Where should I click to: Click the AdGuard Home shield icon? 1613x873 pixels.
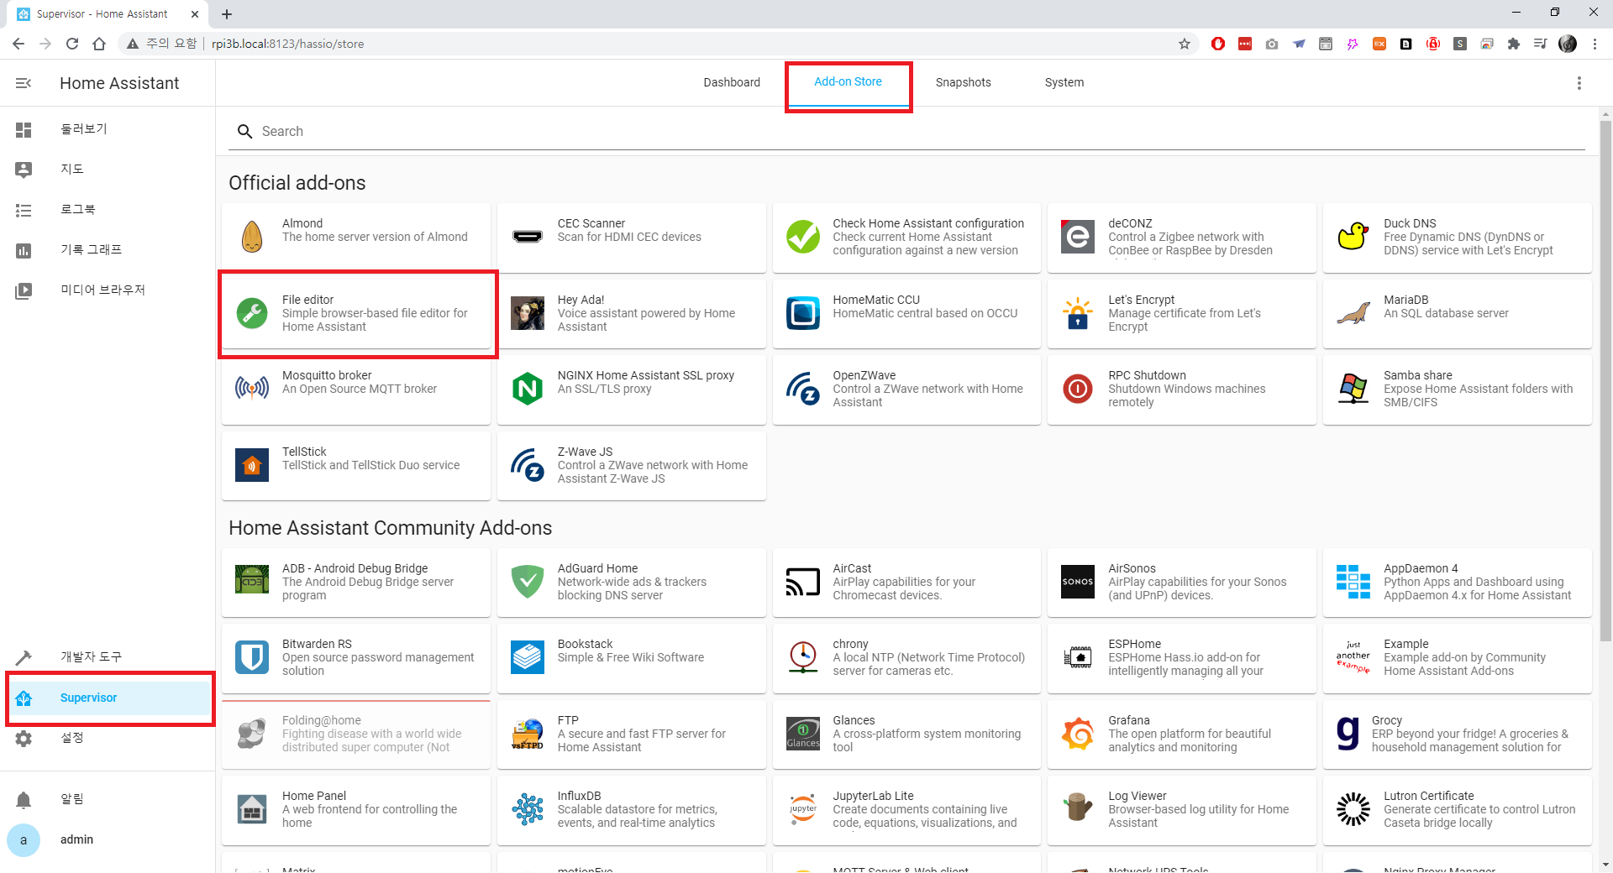528,582
